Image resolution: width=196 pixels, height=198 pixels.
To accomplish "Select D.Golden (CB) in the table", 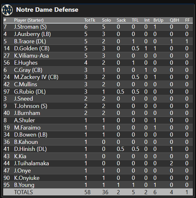I will [31, 48].
